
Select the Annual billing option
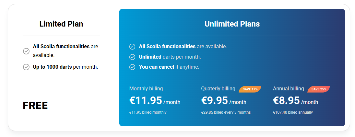coord(289,89)
